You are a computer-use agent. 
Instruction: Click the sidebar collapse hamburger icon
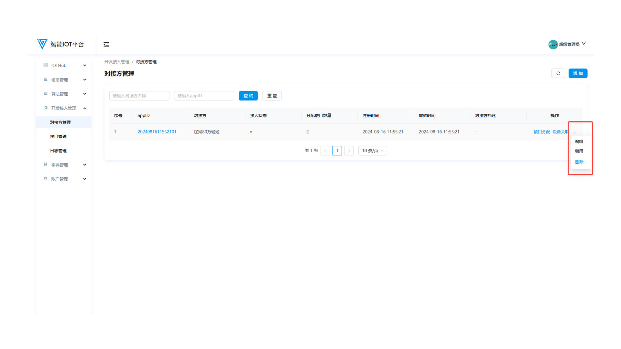click(x=106, y=45)
